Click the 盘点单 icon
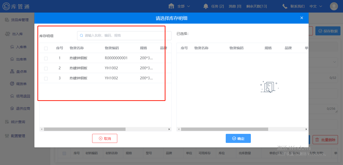Screen dimensions: 343x165 (x=12, y=72)
